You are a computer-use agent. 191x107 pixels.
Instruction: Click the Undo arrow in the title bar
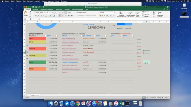tap(39, 7)
